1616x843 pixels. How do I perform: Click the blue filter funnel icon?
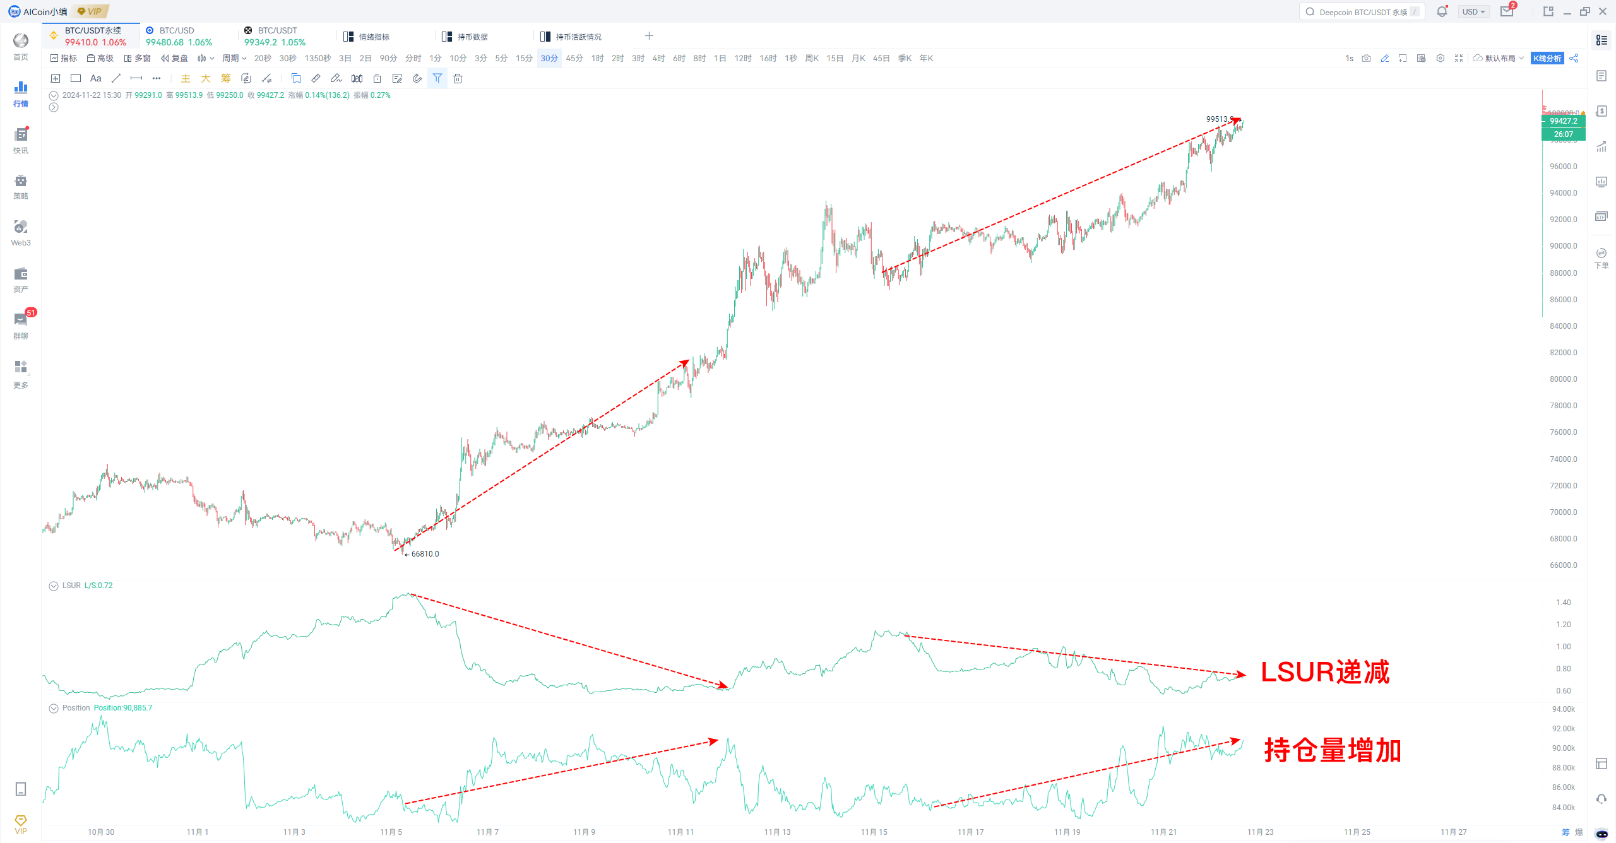tap(437, 78)
